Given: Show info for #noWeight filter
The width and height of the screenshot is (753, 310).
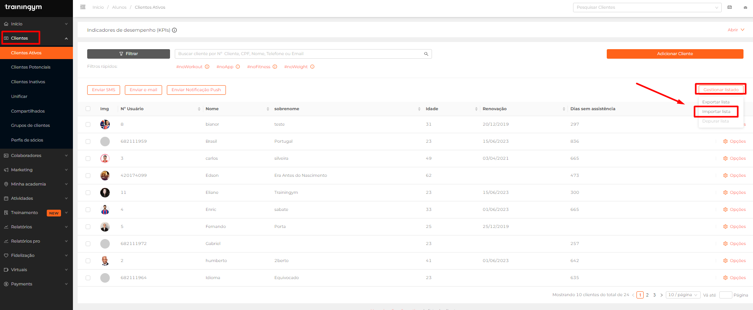Looking at the screenshot, I should (312, 67).
